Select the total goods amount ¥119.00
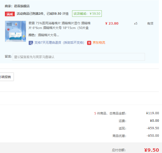Image resolution: width=162 pixels, height=153 pixels. (x=152, y=113)
